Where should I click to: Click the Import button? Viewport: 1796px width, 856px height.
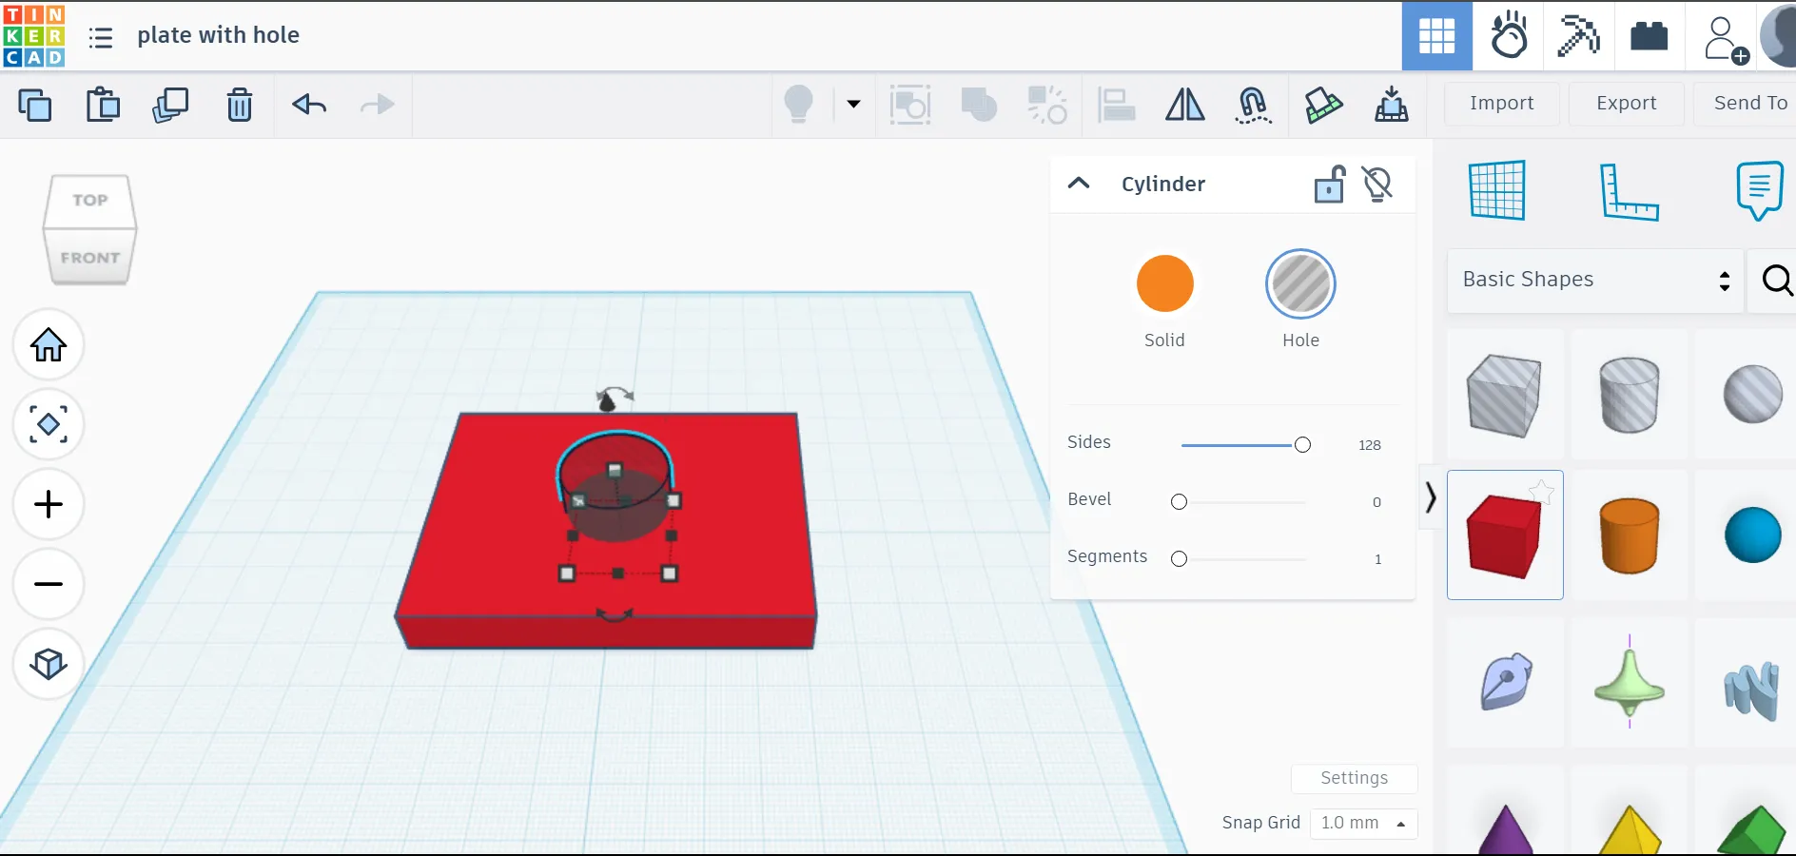[1501, 104]
